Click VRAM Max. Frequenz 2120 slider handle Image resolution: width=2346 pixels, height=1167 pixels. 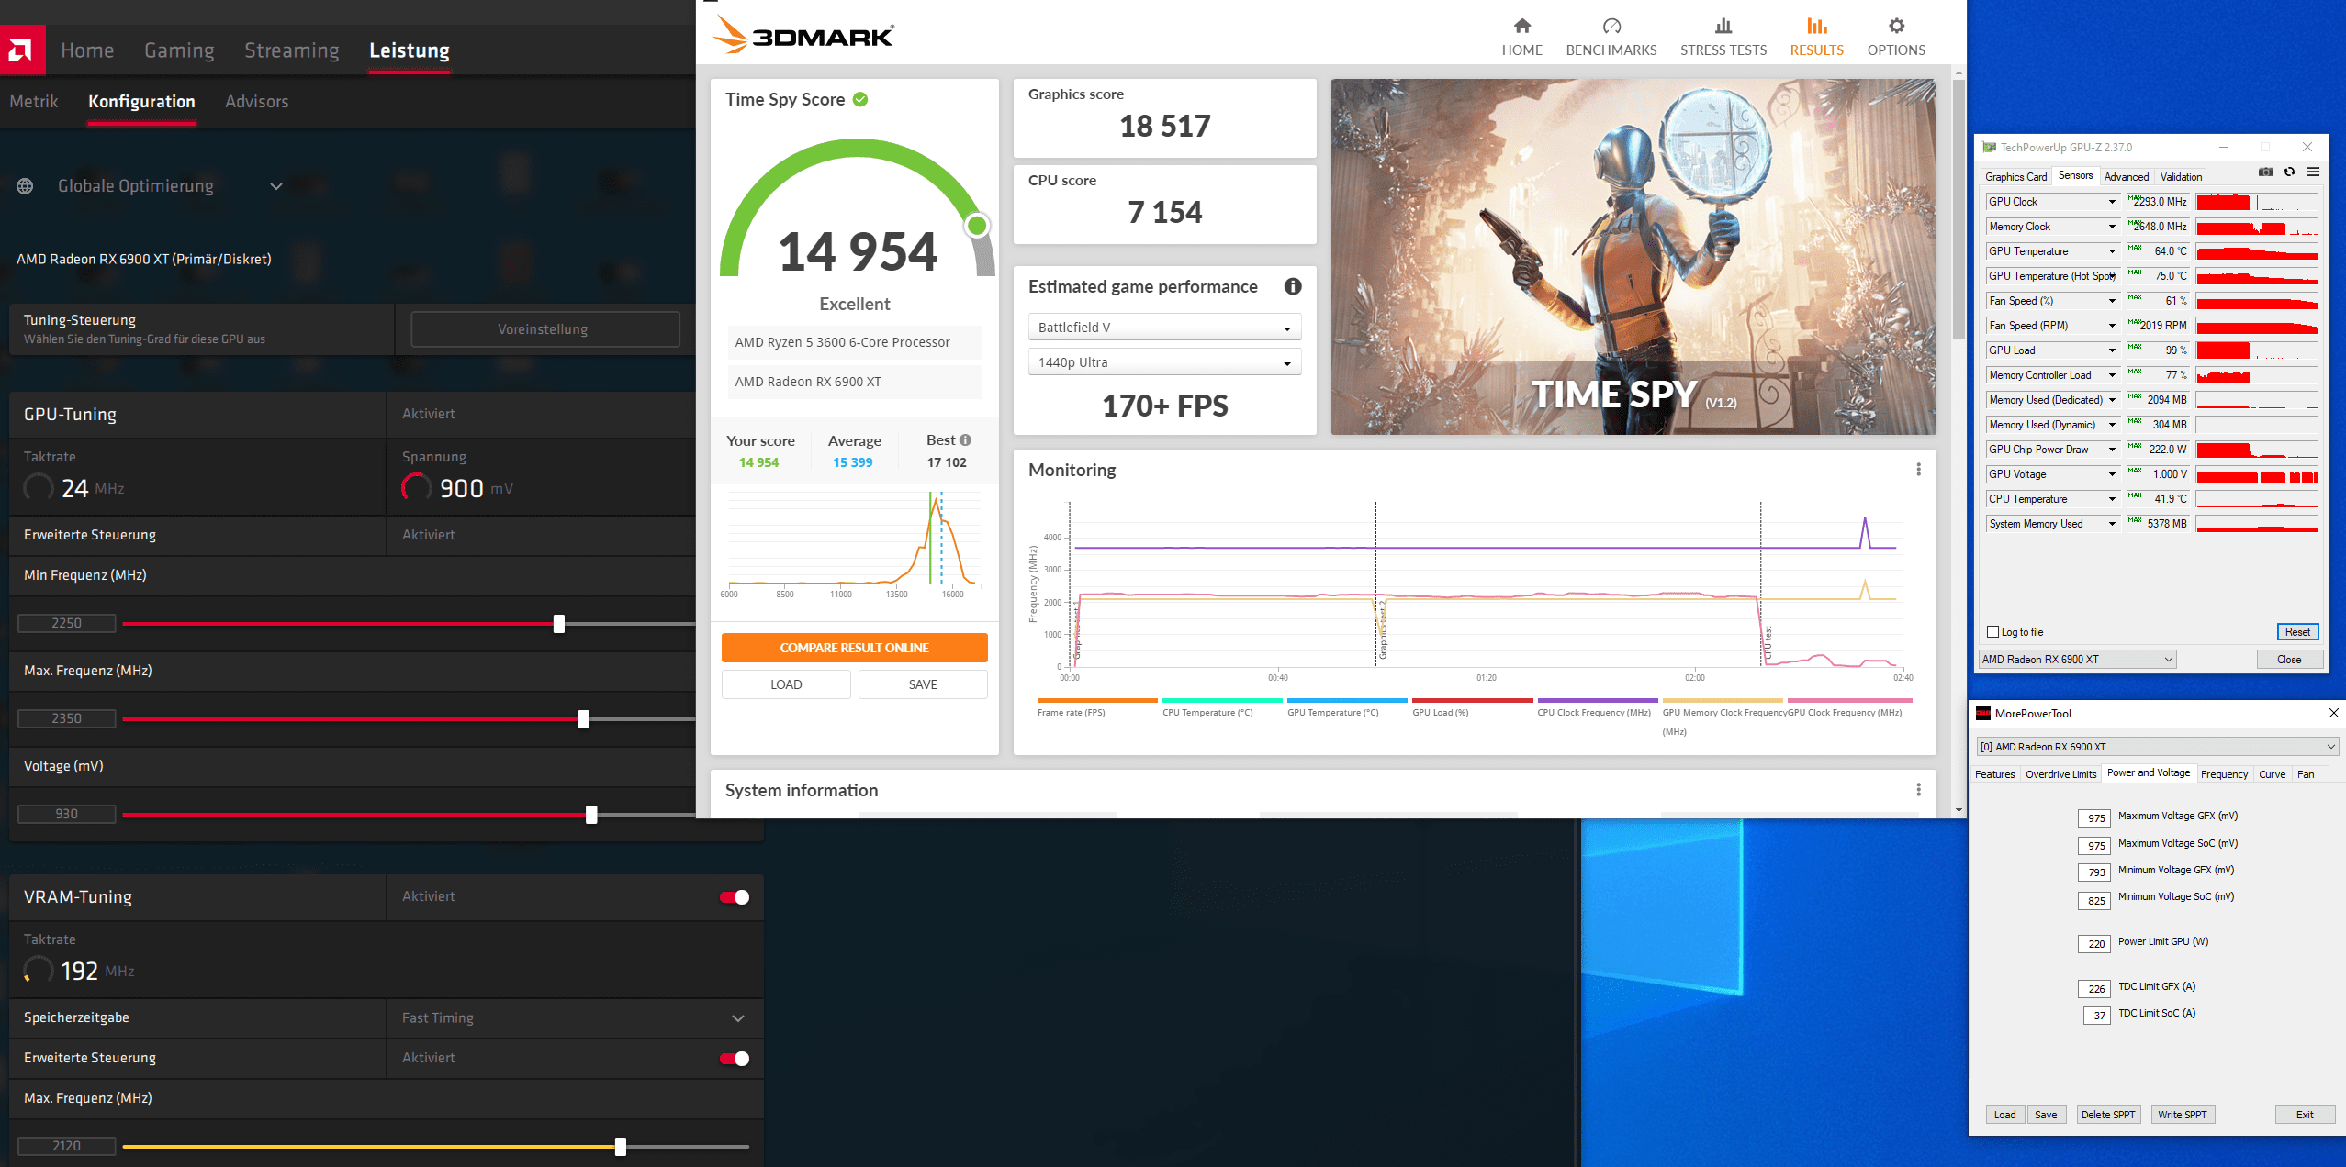(621, 1147)
